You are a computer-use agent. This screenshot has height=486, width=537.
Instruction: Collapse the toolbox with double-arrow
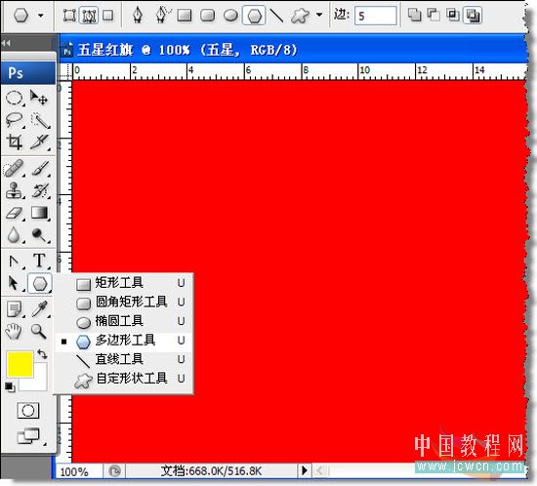coord(6,43)
